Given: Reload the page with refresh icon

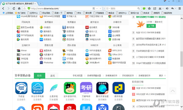Looking at the screenshot, I should point(14,8).
